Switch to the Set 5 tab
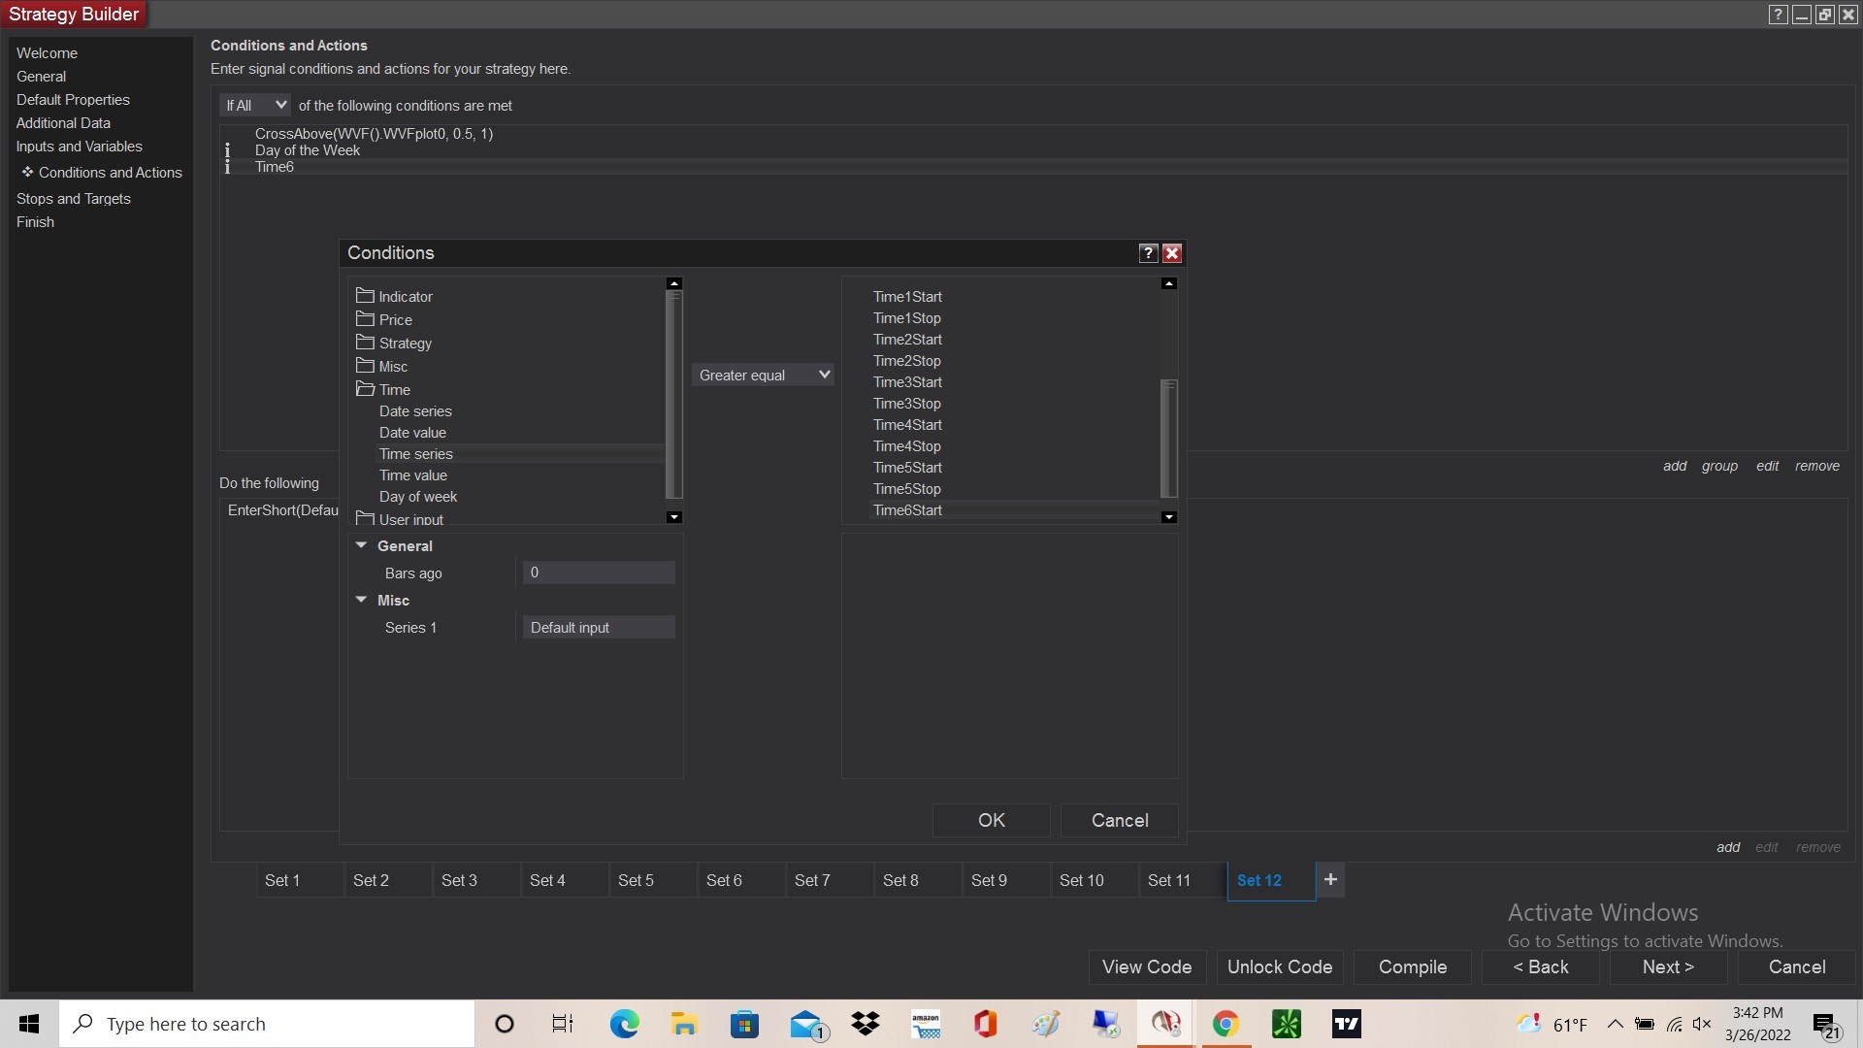 click(x=636, y=880)
